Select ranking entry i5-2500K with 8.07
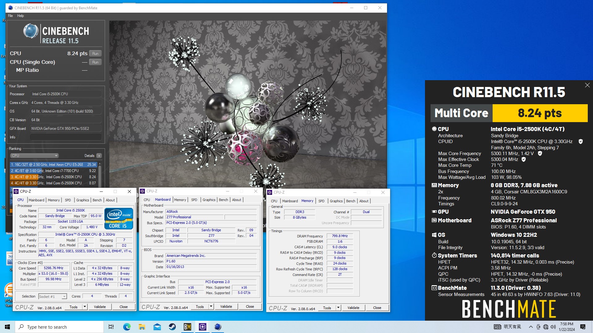This screenshot has width=593, height=333. (x=53, y=183)
